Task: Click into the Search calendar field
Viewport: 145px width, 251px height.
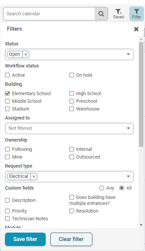Action: click(49, 14)
